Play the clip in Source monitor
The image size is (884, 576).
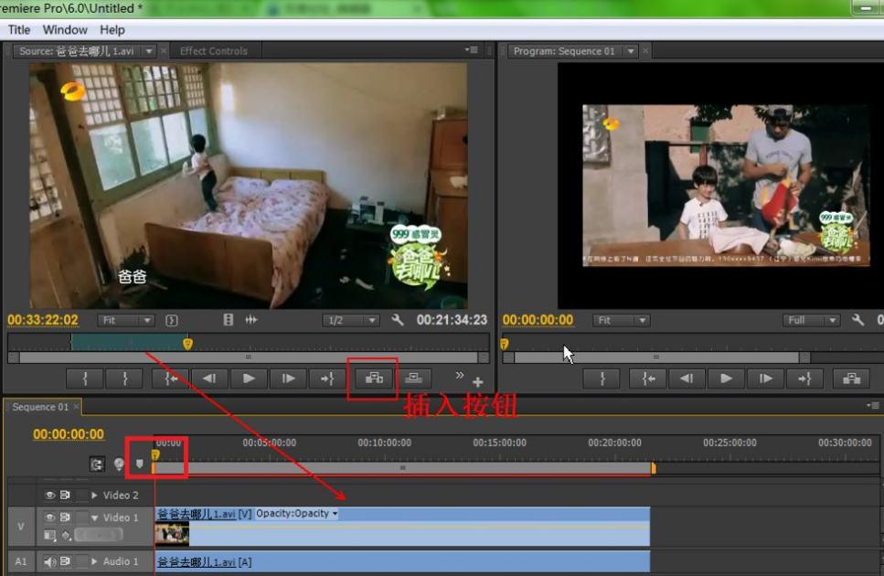[x=249, y=379]
